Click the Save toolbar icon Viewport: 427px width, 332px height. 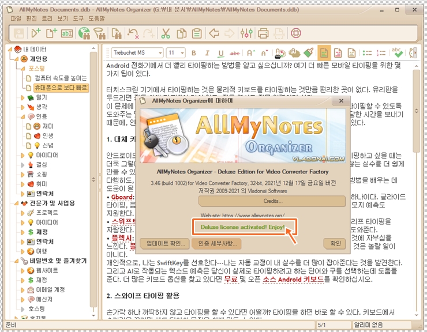pos(19,33)
